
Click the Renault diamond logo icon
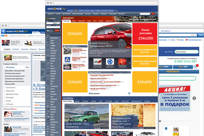coord(48,112)
